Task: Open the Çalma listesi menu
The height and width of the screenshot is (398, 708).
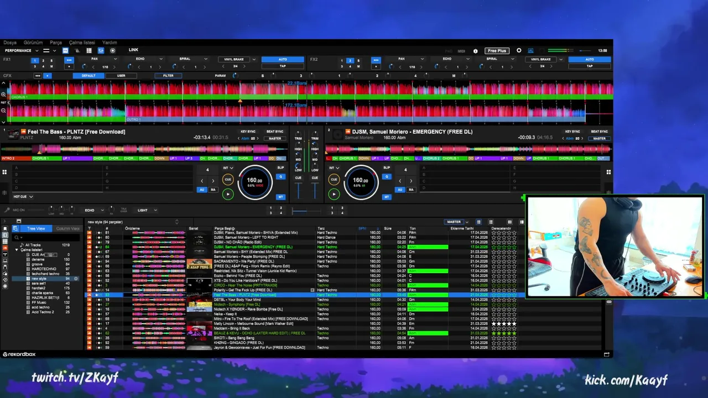Action: (82, 43)
